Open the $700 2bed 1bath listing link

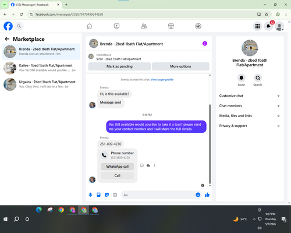pyautogui.click(x=119, y=59)
